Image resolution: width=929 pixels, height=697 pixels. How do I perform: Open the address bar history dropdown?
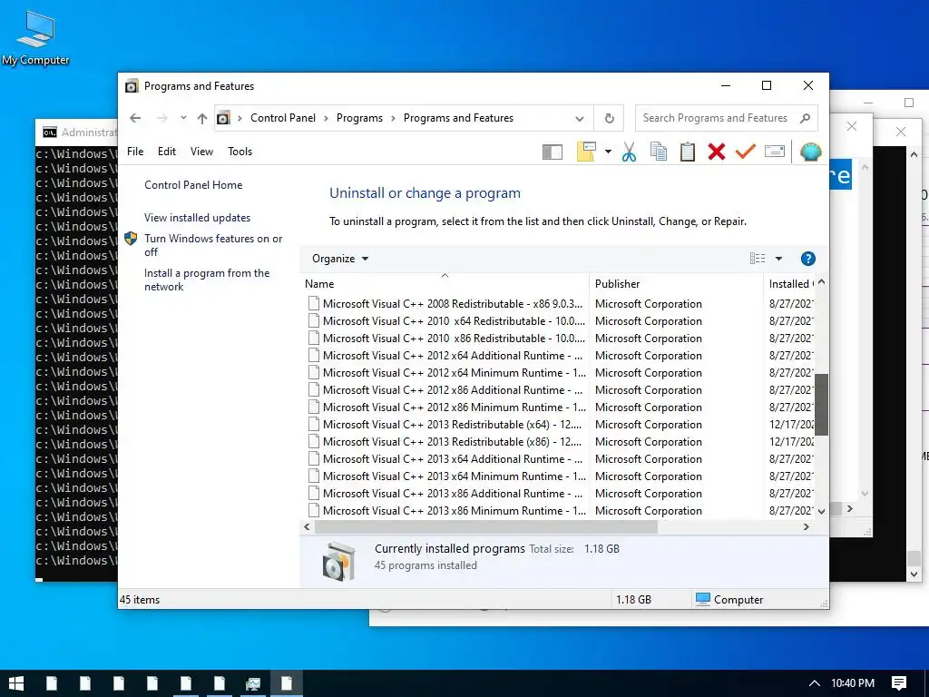pyautogui.click(x=580, y=119)
